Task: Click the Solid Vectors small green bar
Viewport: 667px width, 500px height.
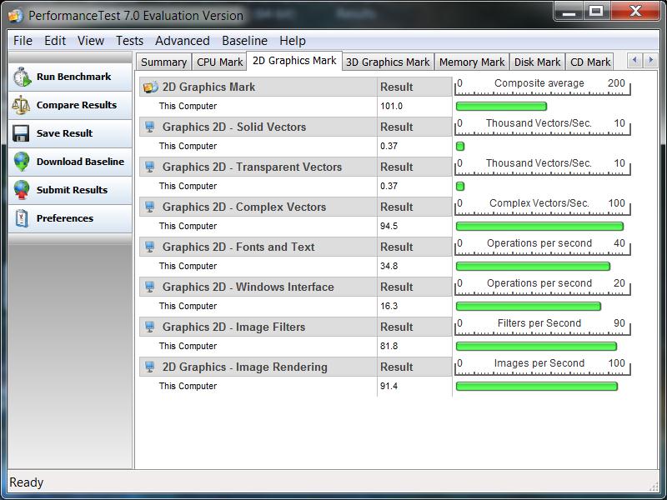Action: click(x=460, y=147)
